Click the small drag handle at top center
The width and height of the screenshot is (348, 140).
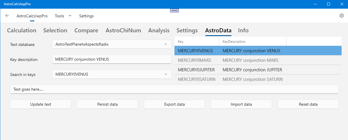pos(174,10)
